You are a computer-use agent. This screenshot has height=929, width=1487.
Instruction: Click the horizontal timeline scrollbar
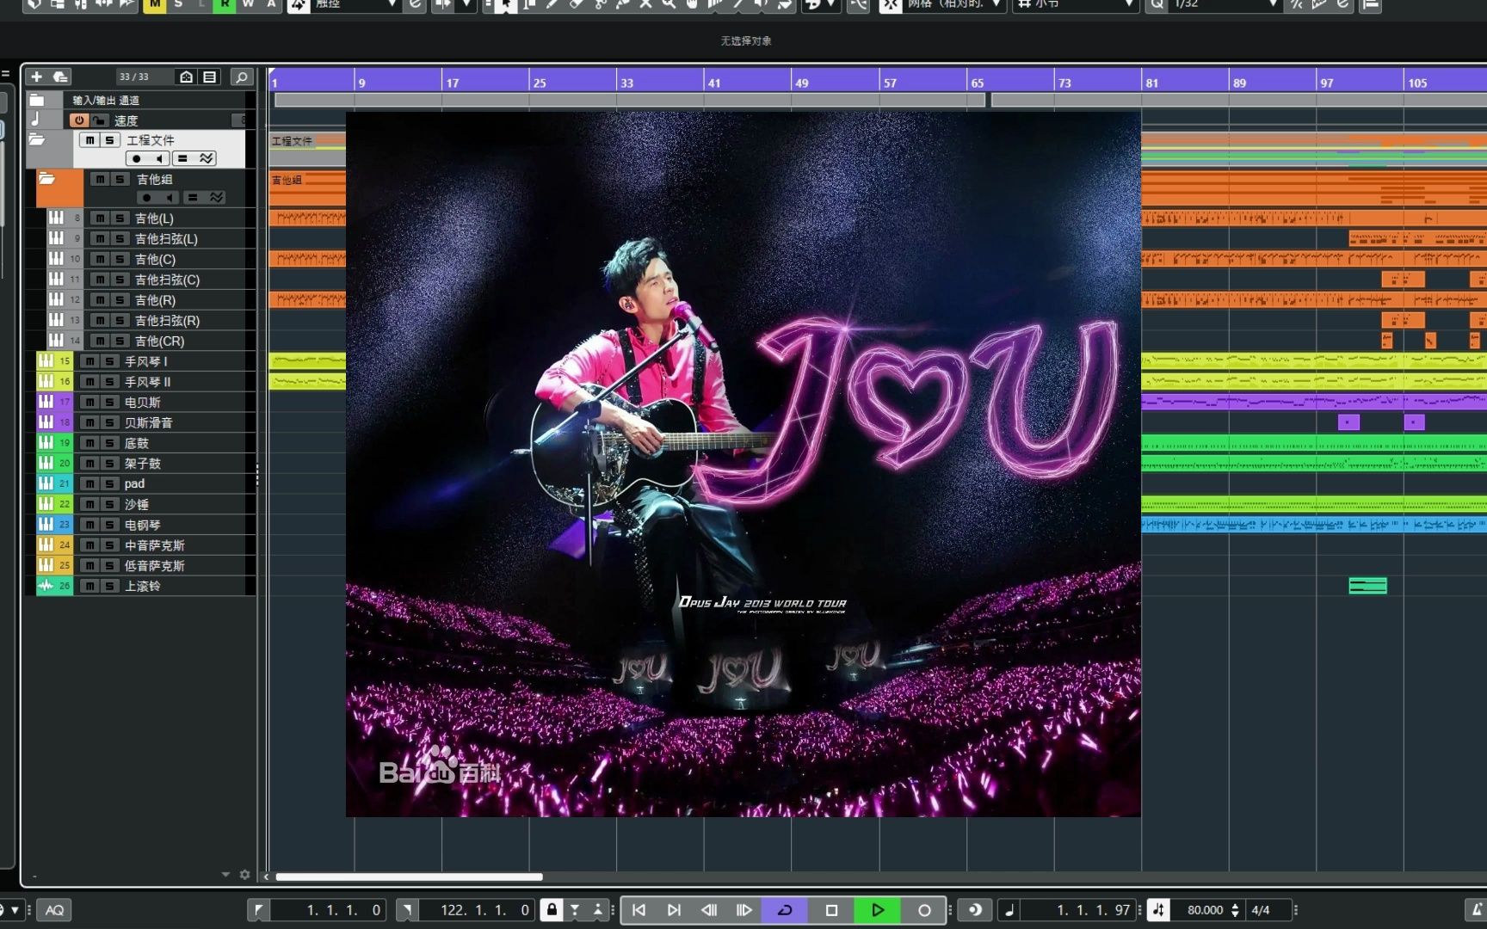[x=409, y=877]
